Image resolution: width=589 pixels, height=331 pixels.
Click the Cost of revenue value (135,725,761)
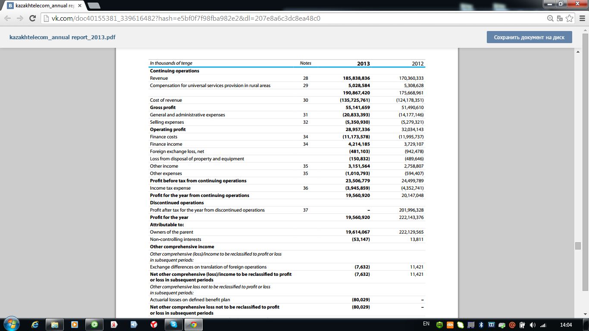pos(356,100)
